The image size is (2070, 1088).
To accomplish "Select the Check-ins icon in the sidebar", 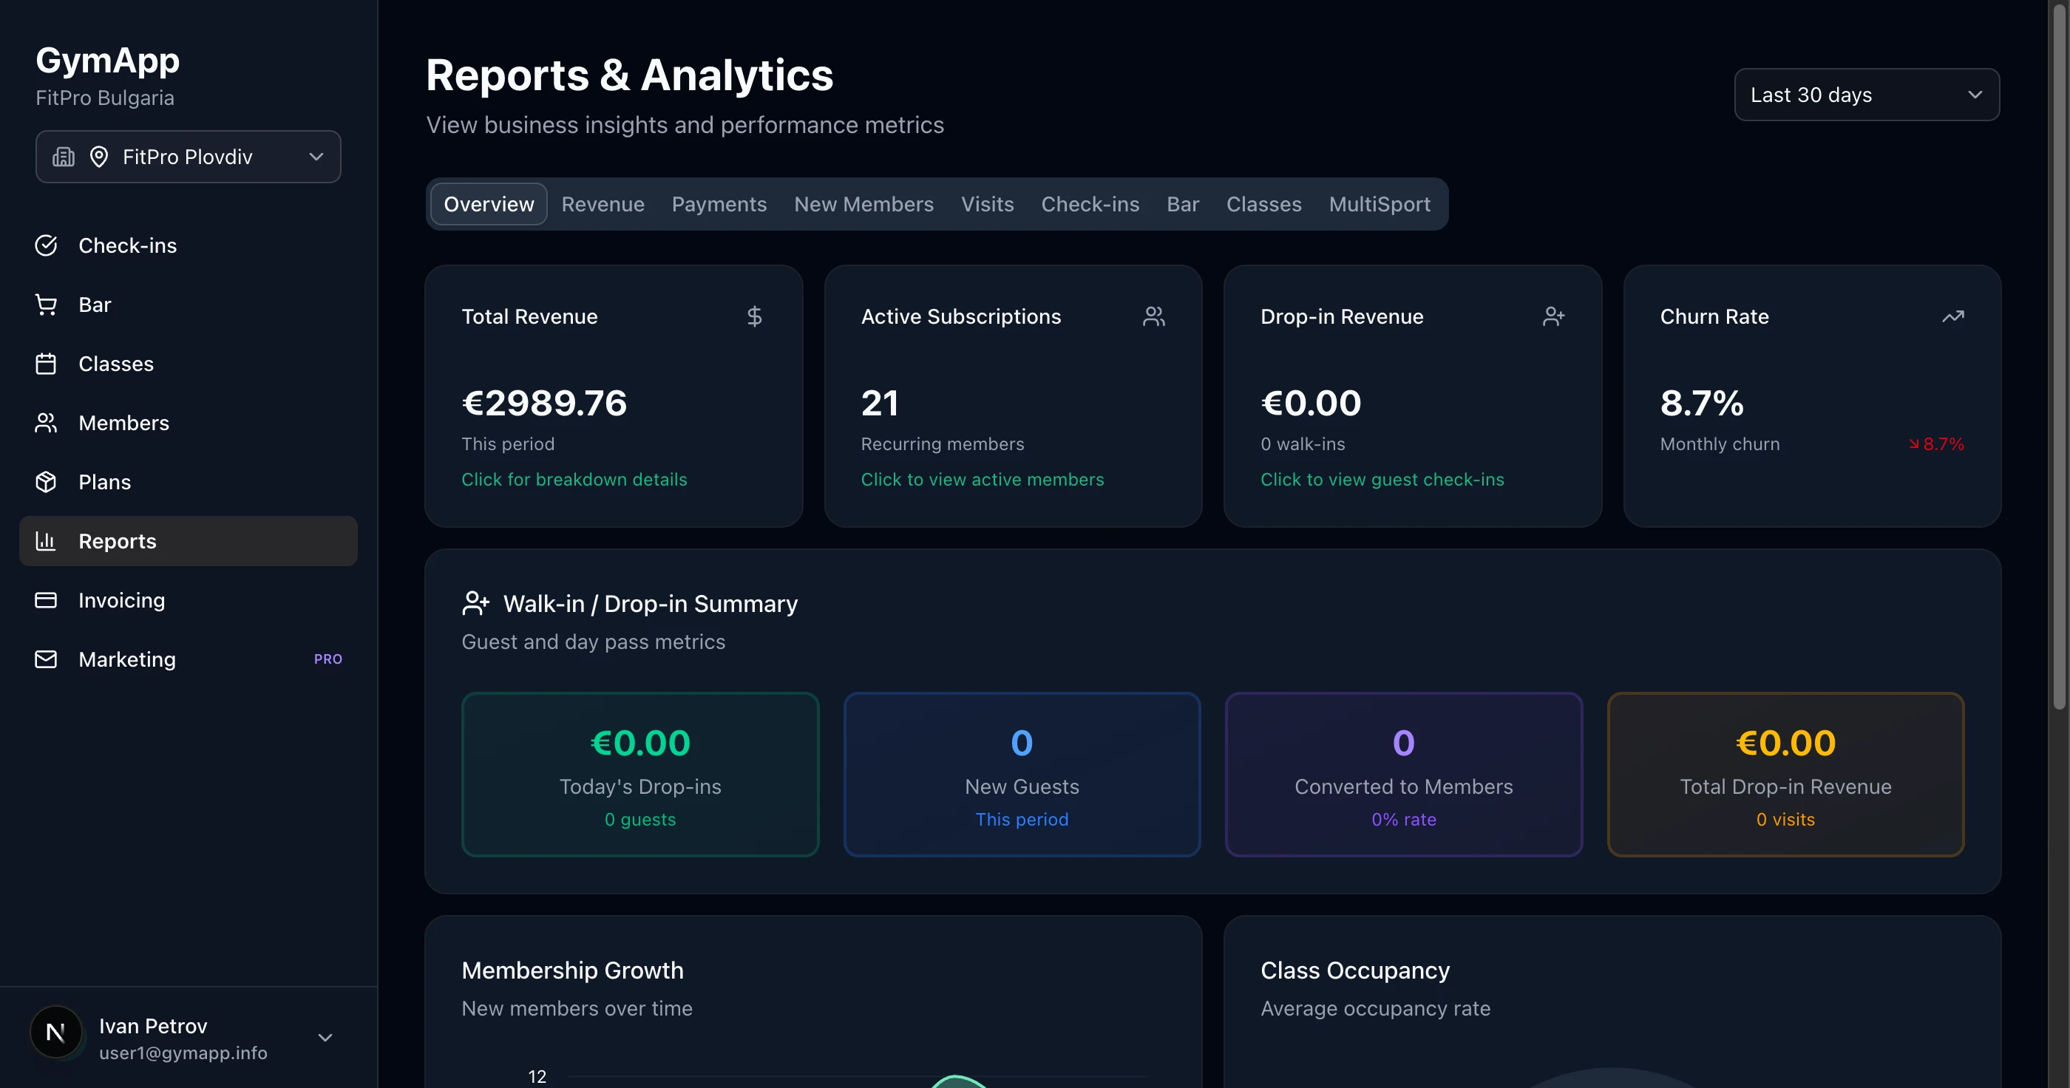I will [47, 245].
